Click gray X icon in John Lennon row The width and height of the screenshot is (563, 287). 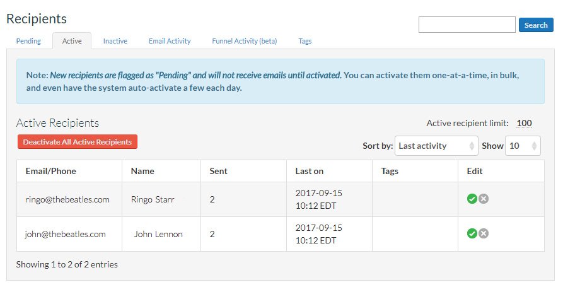click(484, 234)
